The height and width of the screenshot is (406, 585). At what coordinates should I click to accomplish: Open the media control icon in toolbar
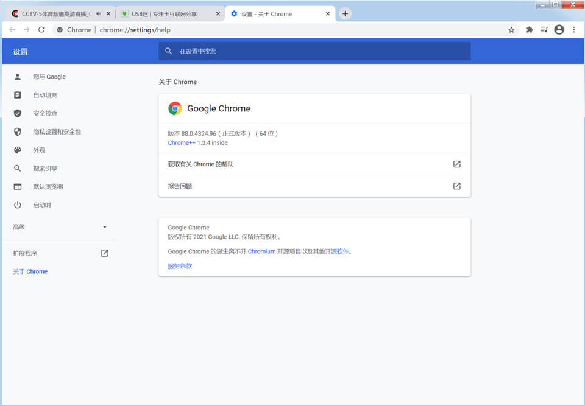pos(544,29)
